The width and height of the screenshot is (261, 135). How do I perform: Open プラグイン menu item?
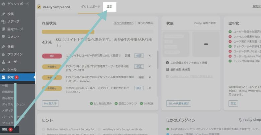click(15, 54)
